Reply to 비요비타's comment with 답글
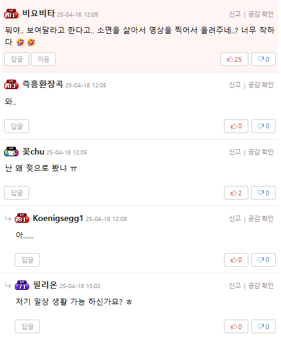Screen dimensions: 281x338 tap(17, 59)
